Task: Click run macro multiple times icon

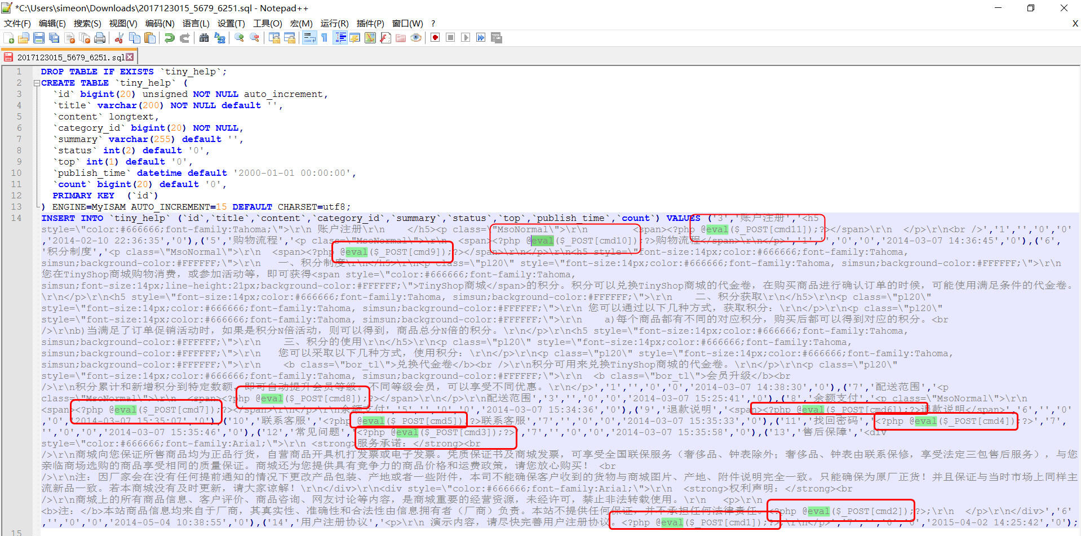Action: tap(481, 38)
